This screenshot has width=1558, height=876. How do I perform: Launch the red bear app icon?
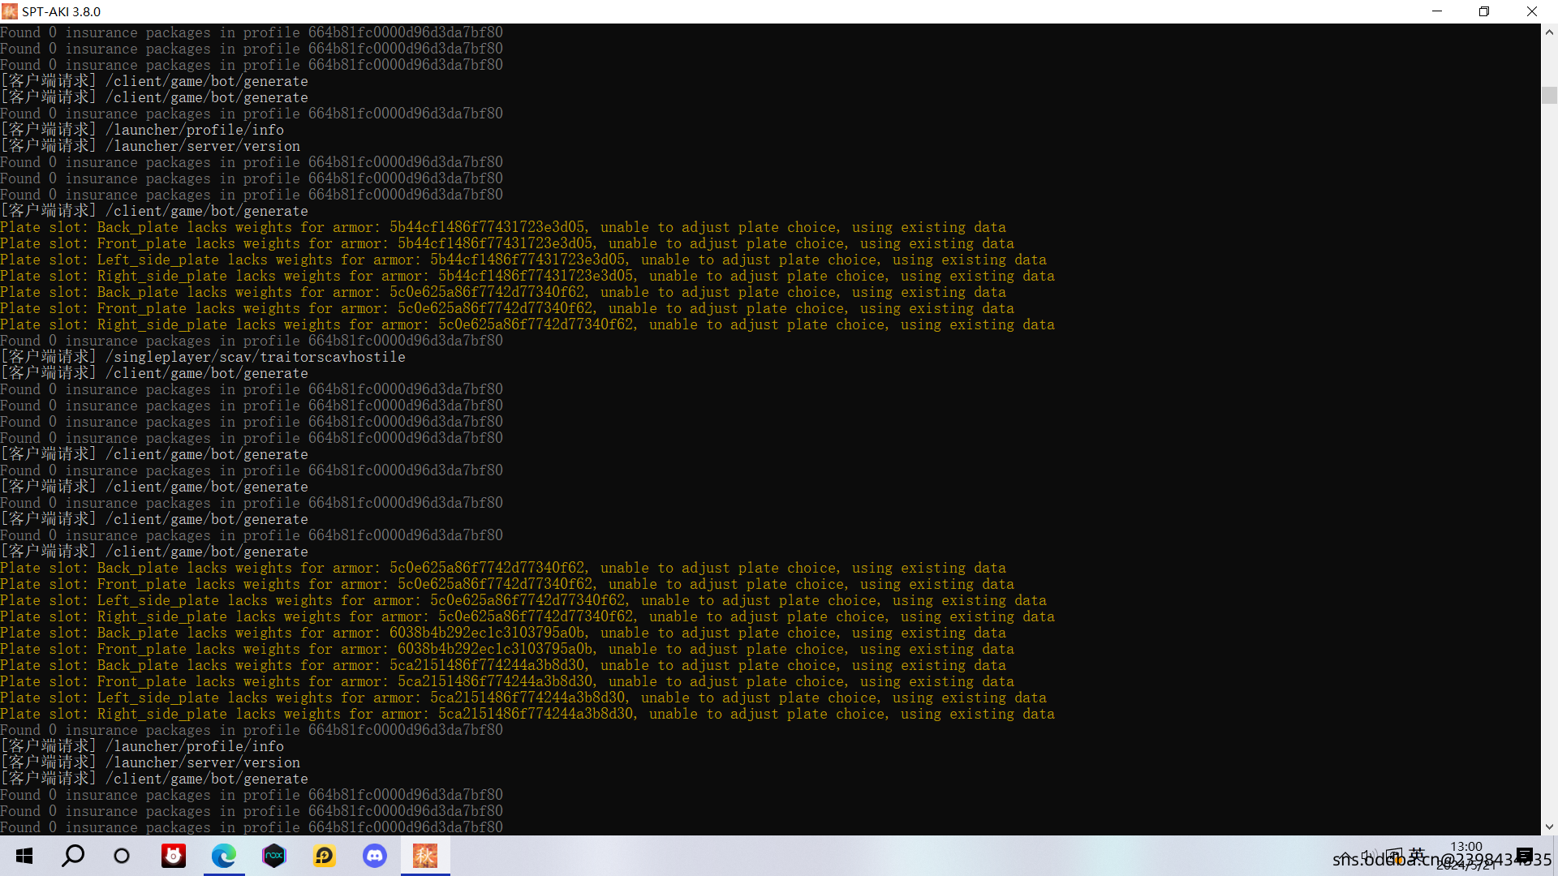(174, 856)
